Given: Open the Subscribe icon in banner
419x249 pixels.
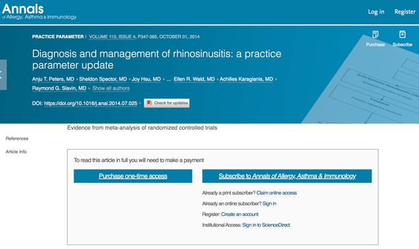Looking at the screenshot, I should (x=402, y=39).
